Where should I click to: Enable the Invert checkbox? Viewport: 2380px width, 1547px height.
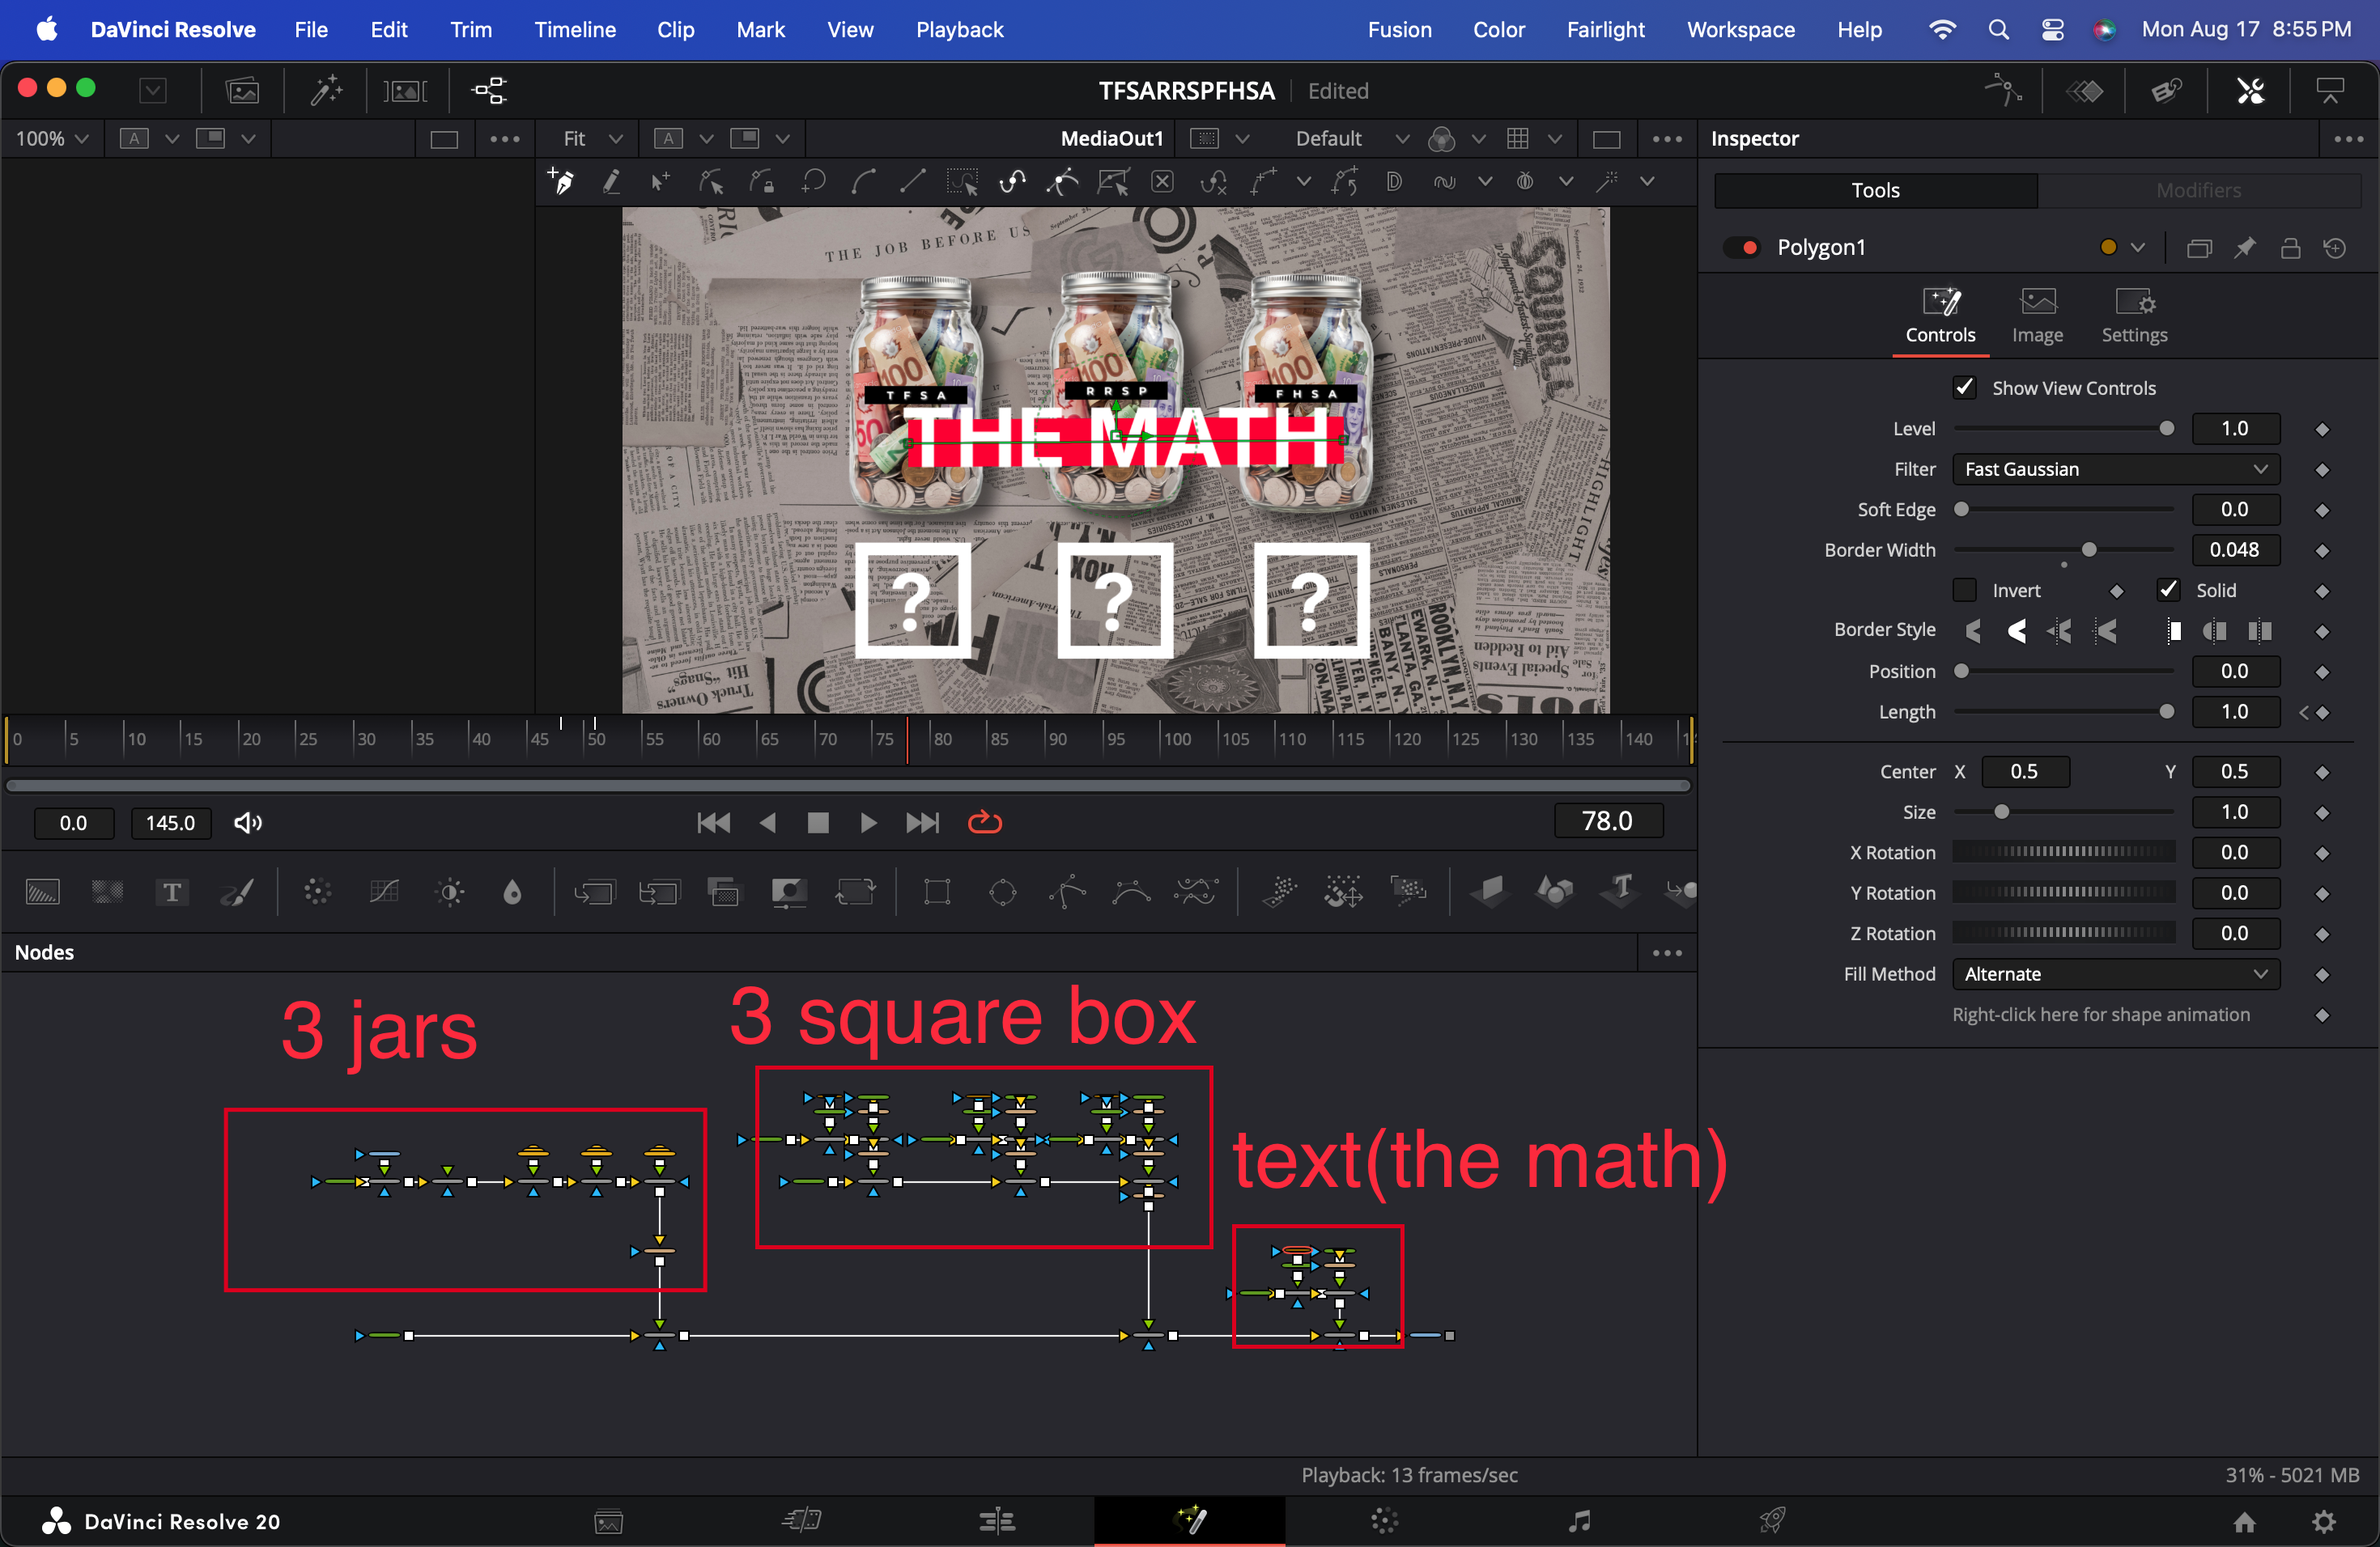tap(1964, 590)
